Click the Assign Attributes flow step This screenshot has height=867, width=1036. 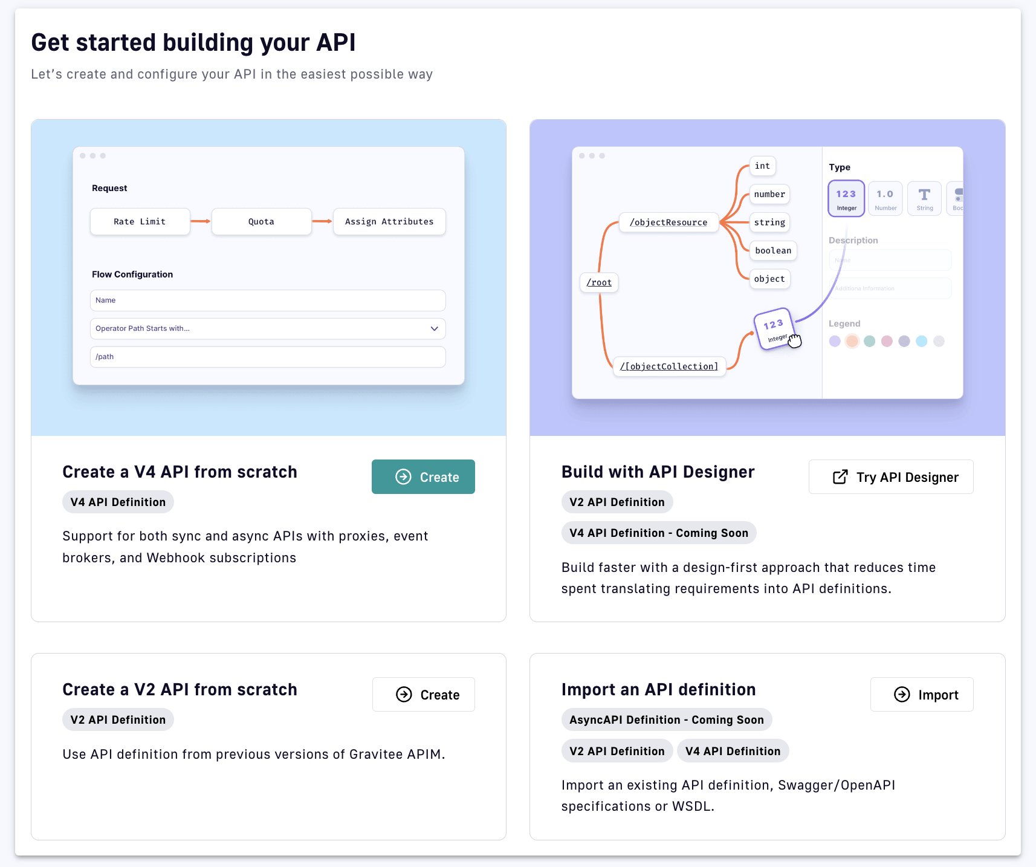point(389,222)
